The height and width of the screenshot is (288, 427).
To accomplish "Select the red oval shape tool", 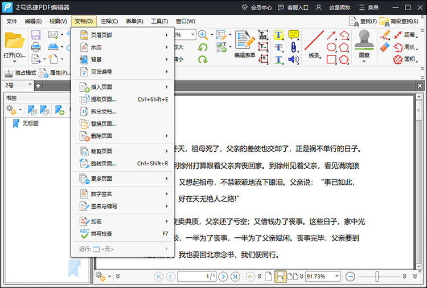I will pos(331,47).
